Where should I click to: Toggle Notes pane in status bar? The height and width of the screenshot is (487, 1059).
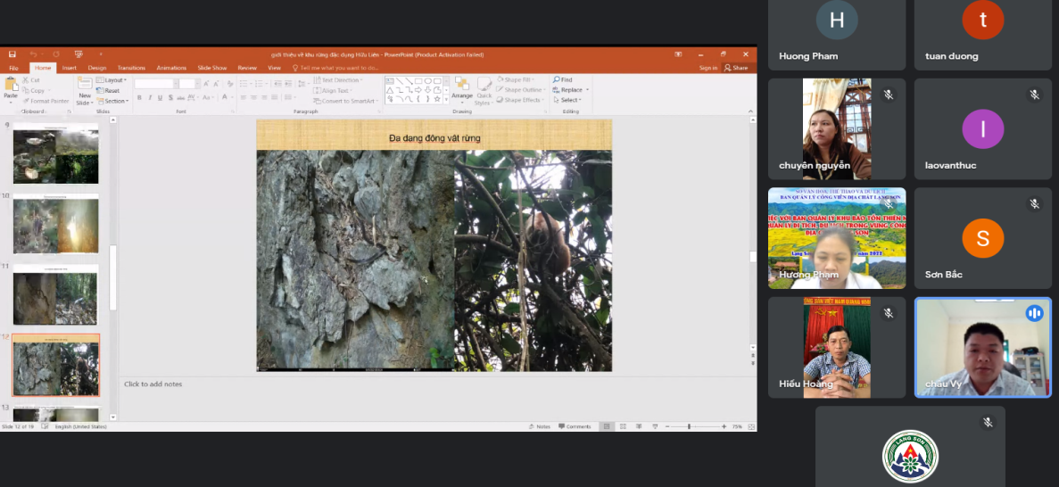click(x=540, y=426)
